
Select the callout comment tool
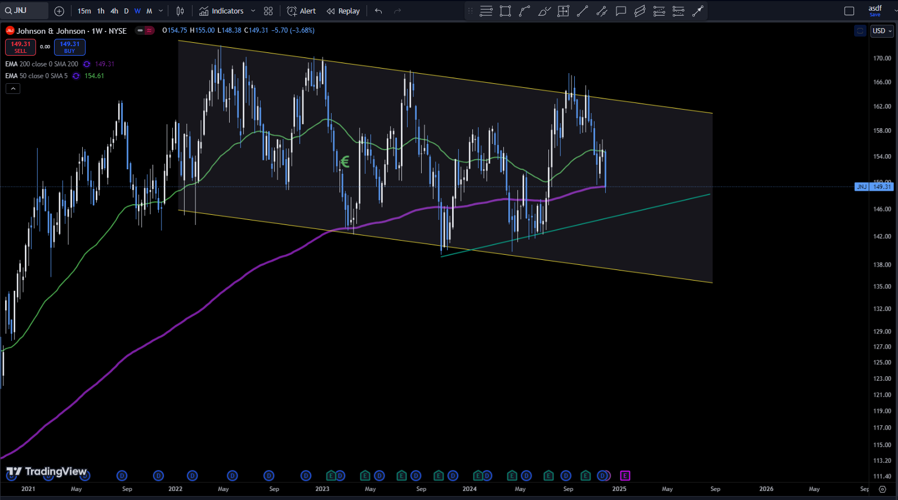[621, 11]
